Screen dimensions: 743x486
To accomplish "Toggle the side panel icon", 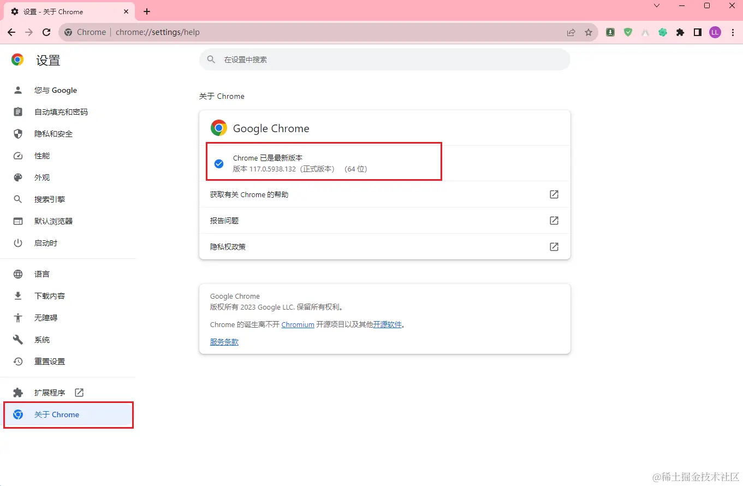I will 698,32.
